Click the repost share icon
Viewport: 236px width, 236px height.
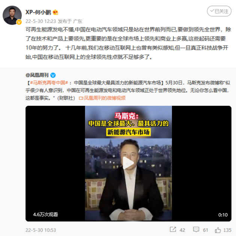pos(173,229)
